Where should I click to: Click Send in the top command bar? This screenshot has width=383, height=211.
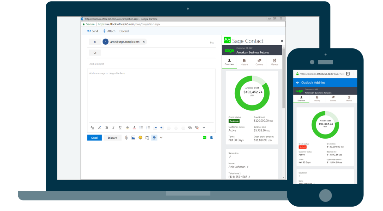coord(93,31)
